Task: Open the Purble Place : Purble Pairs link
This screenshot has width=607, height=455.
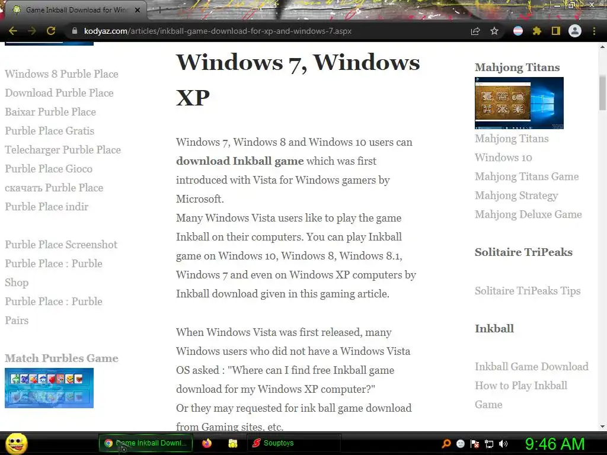Action: click(x=53, y=310)
